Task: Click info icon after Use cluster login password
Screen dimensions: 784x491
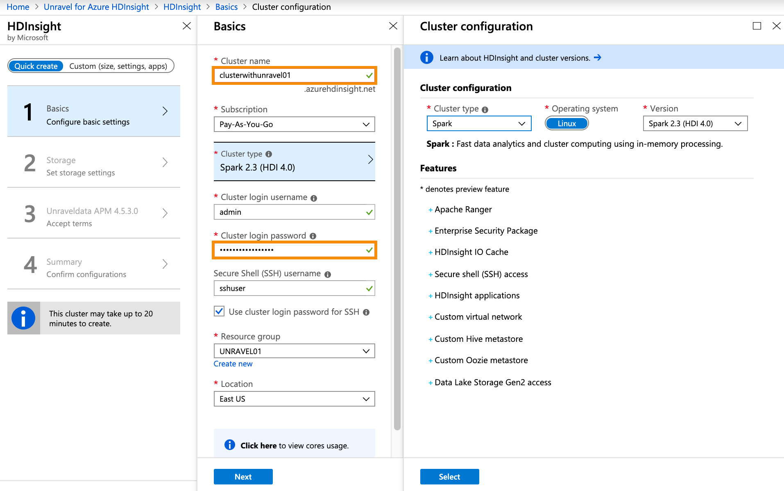Action: (366, 312)
